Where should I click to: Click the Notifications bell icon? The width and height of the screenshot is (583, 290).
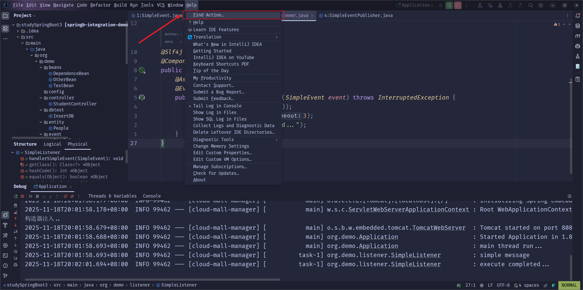[x=578, y=15]
